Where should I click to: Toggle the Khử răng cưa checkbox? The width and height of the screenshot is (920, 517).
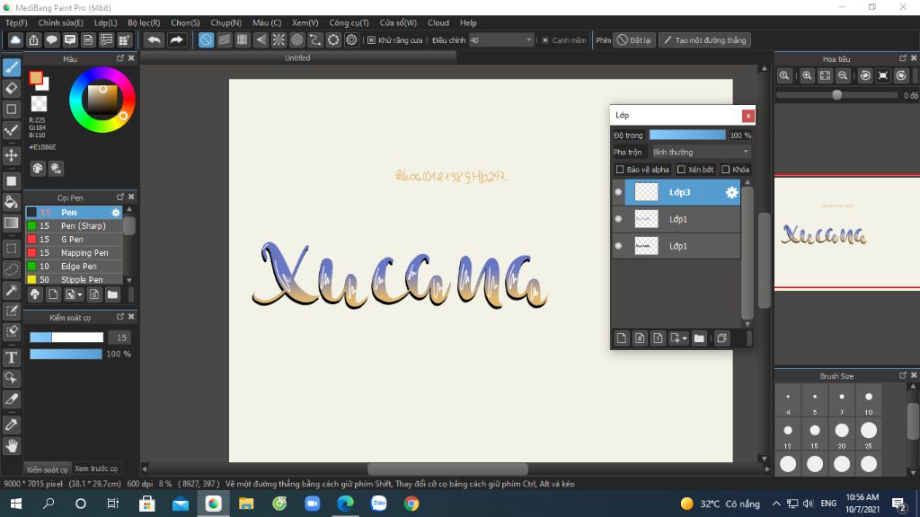click(371, 39)
